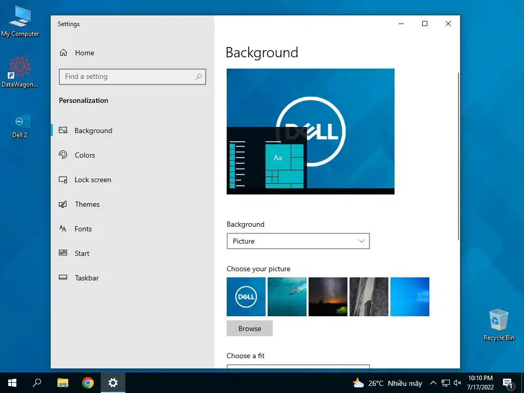Open File Explorer from the taskbar
This screenshot has height=393, width=524.
click(62, 383)
